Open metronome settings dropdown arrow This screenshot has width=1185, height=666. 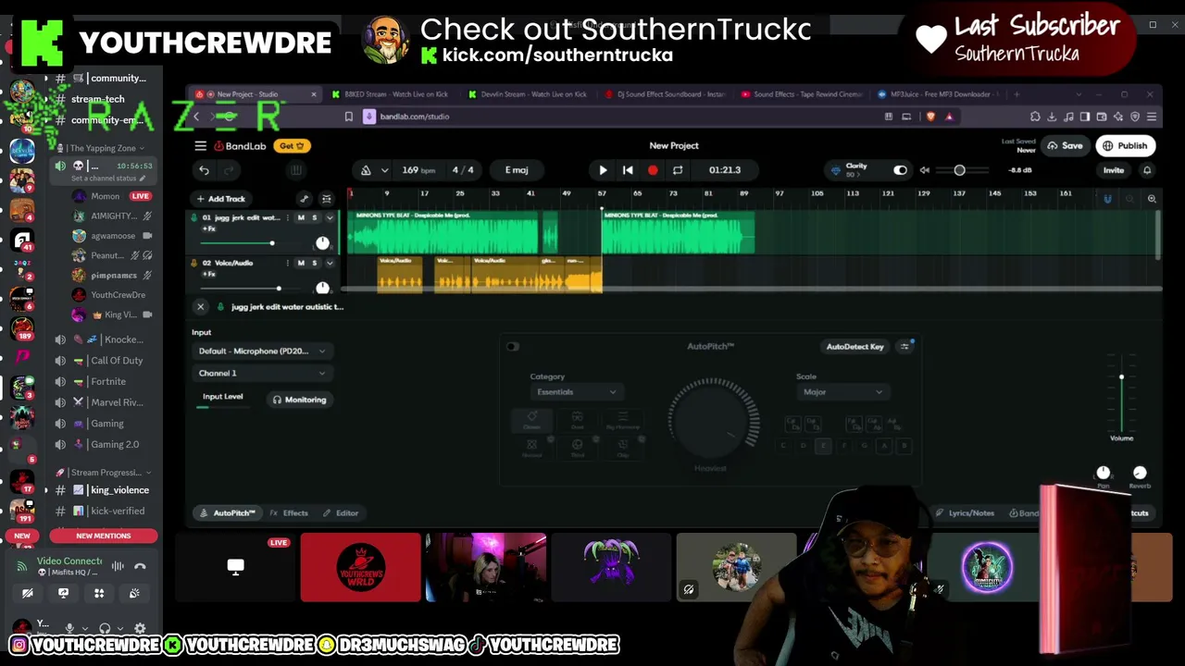384,170
